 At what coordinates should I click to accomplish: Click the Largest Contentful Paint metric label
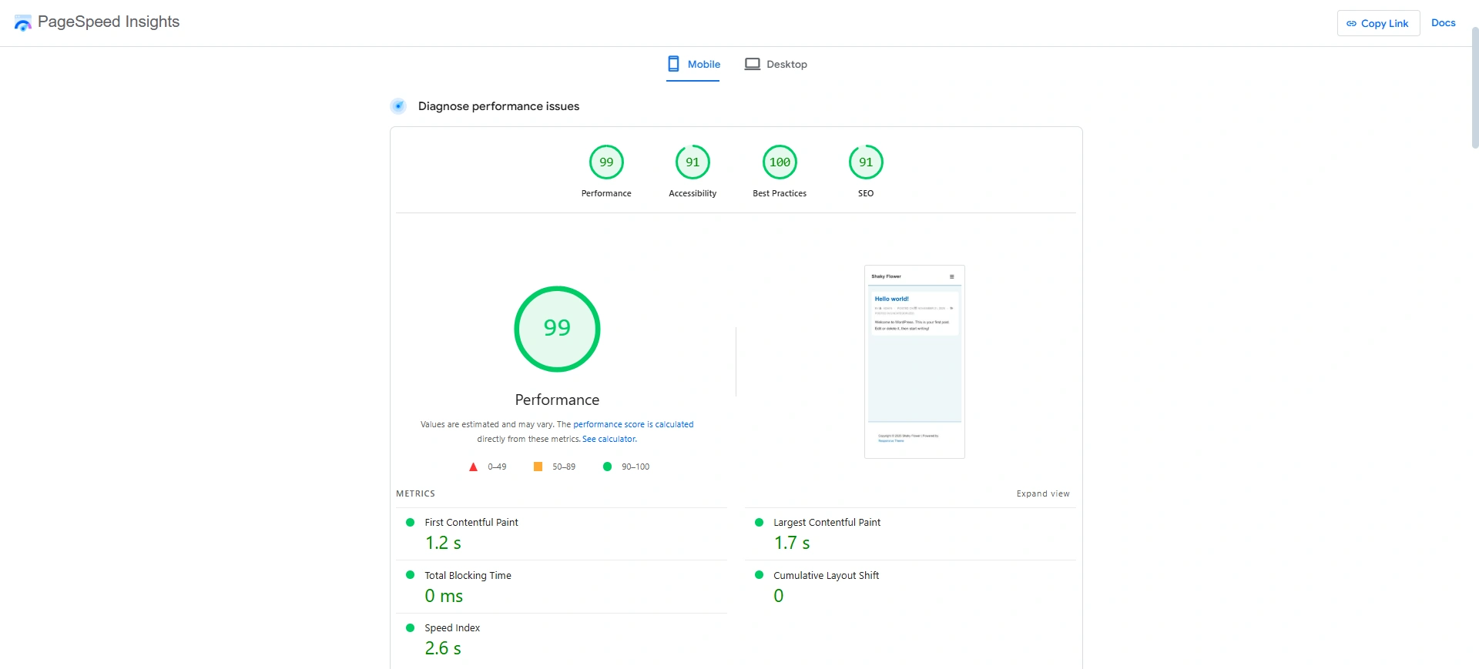827,522
